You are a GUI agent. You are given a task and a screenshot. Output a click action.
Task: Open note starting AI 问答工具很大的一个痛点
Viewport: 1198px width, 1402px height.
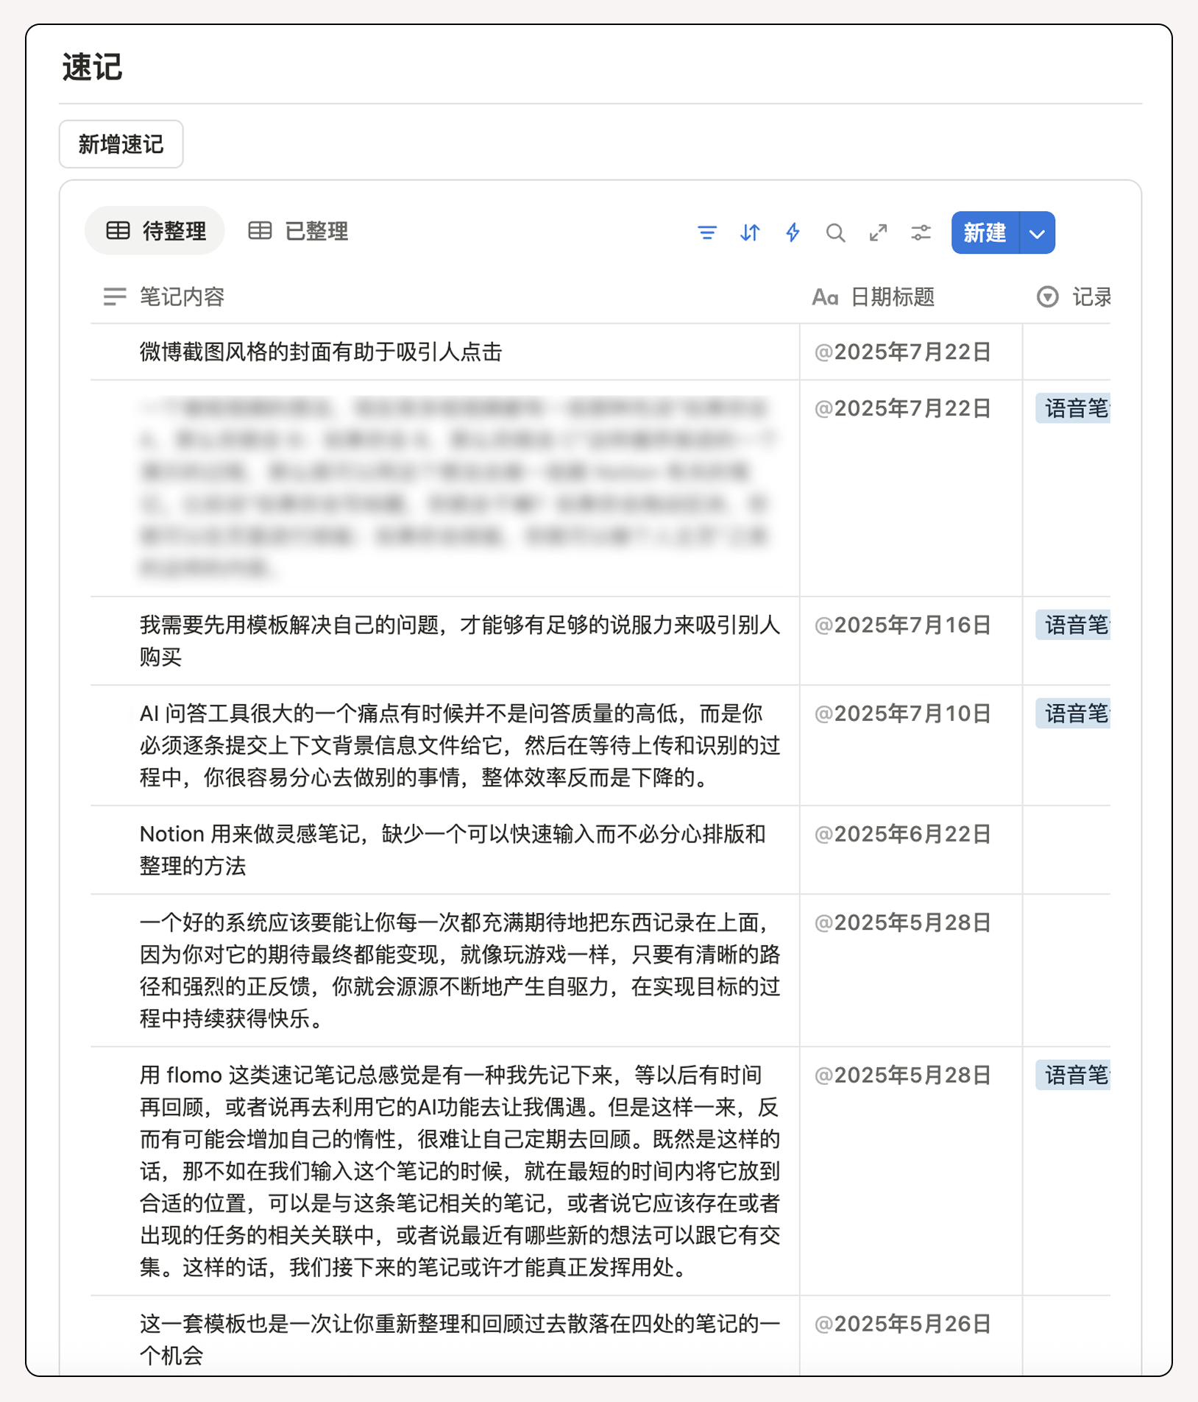(x=460, y=745)
